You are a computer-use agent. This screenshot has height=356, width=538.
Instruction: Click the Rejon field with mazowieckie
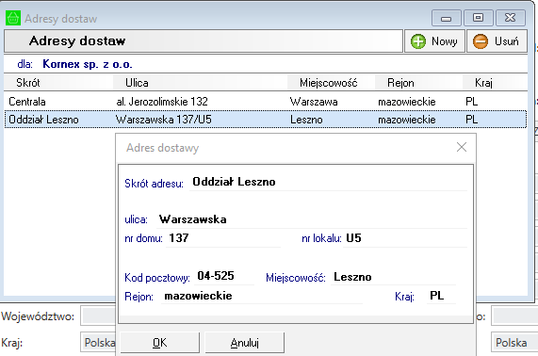[262, 296]
